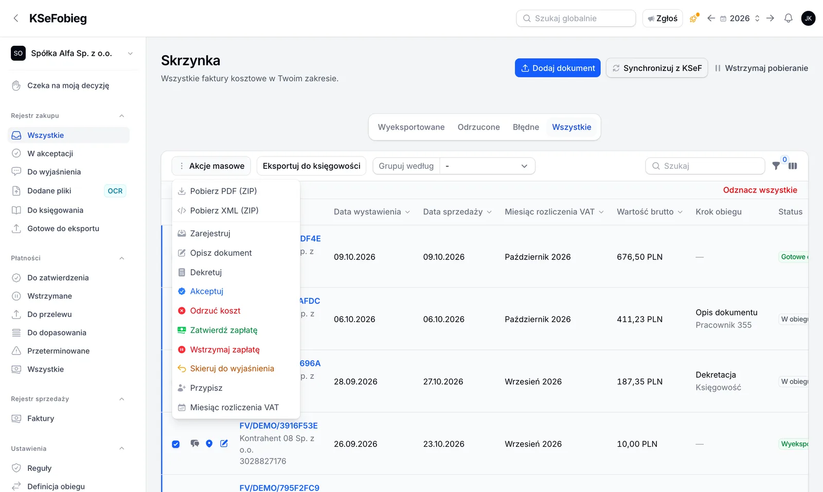Focus the table Szukaj search box

[x=705, y=166]
